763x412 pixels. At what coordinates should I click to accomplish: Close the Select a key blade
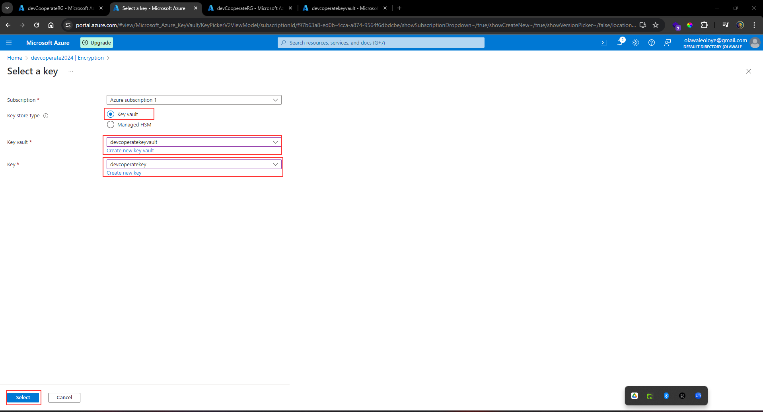tap(749, 71)
